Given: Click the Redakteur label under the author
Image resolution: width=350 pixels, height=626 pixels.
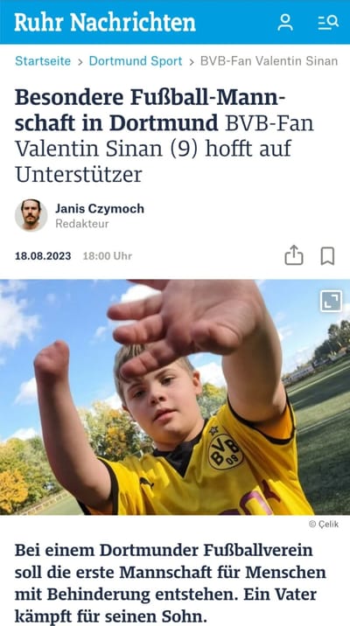Looking at the screenshot, I should point(82,224).
